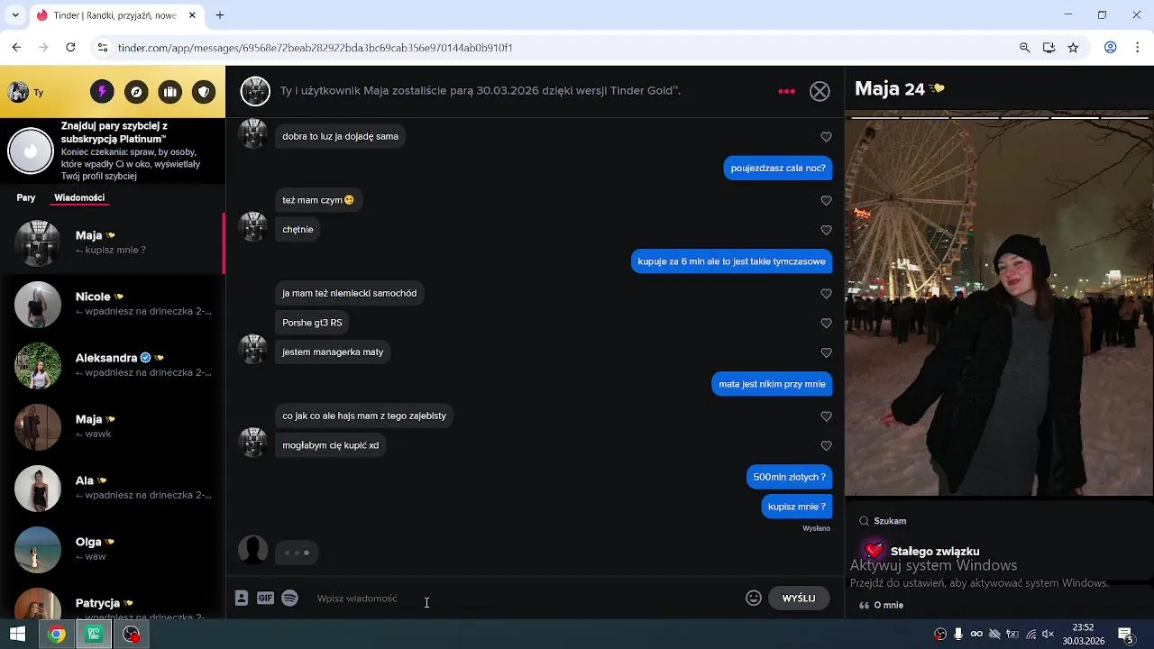Open conversation with Nicole
Screen dimensions: 1154x649
tap(113, 305)
